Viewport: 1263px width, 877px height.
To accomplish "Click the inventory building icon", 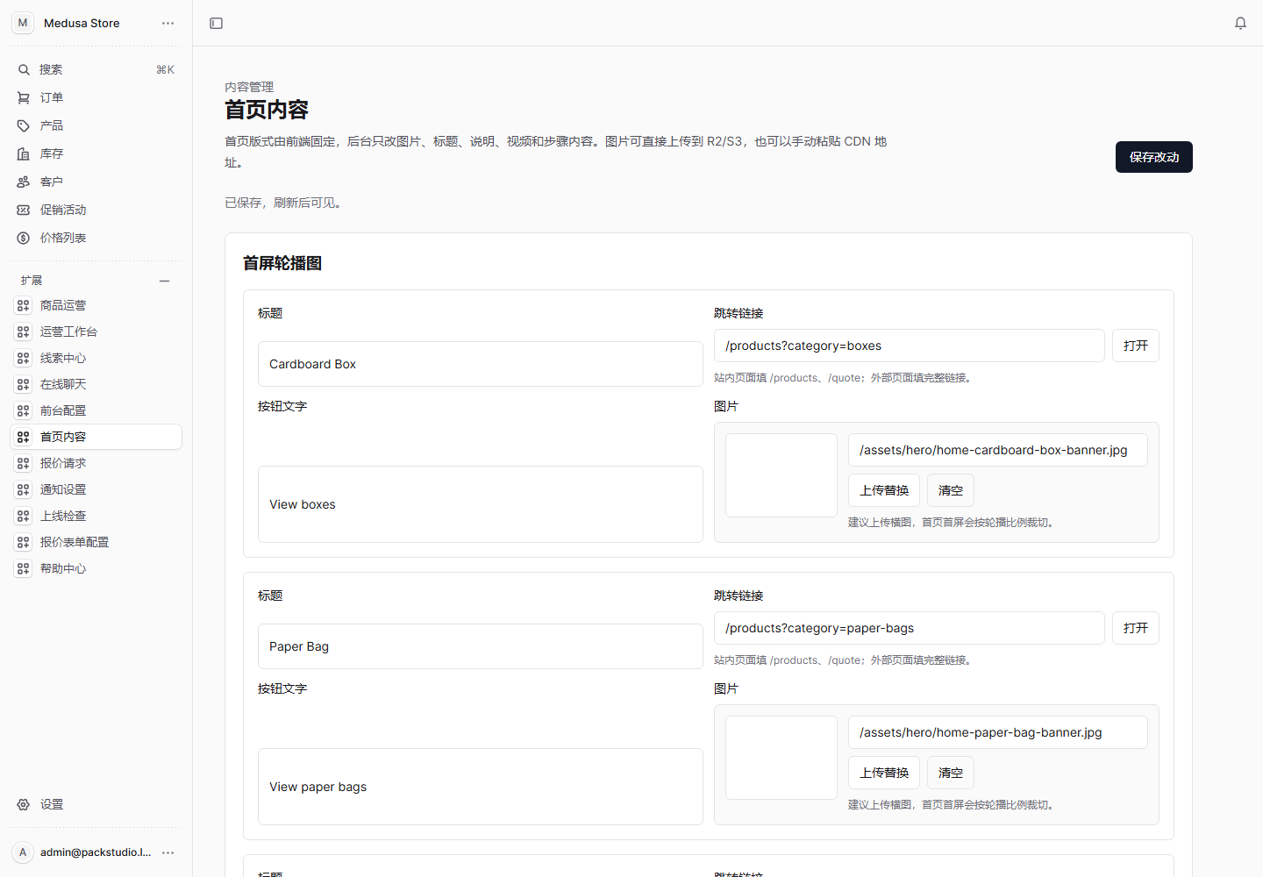I will [24, 153].
